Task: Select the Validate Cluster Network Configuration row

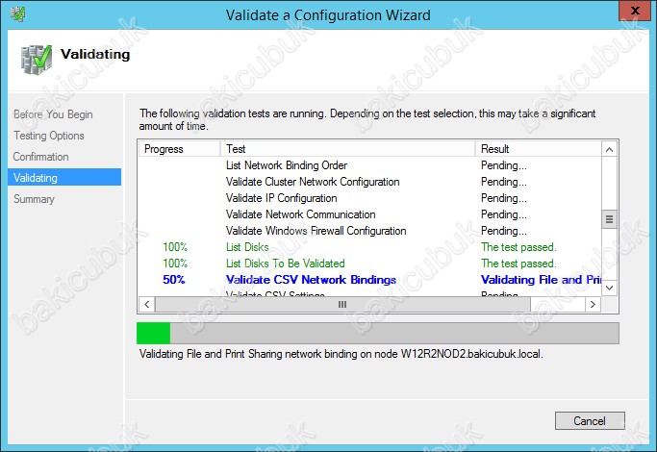Action: 370,182
